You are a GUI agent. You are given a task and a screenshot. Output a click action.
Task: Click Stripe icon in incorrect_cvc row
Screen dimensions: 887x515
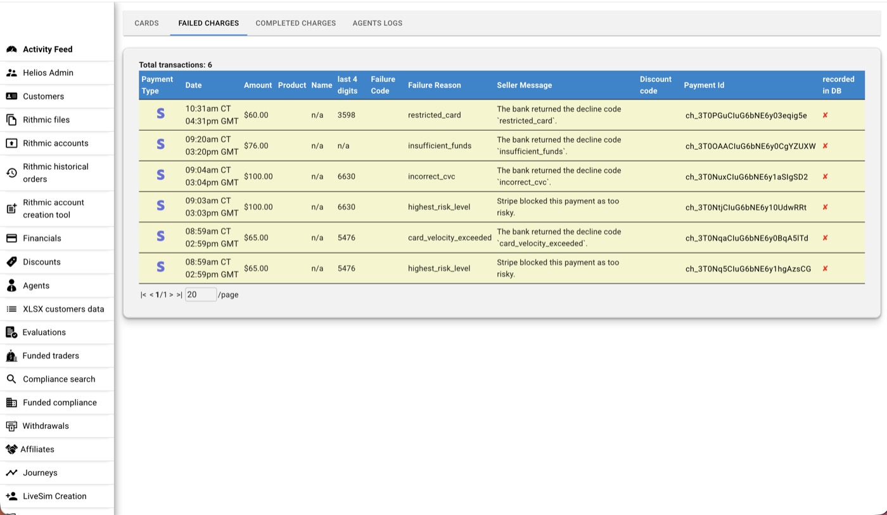160,174
